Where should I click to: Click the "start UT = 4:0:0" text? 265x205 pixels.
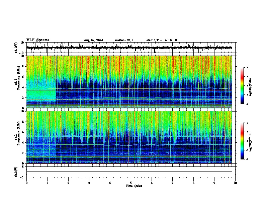tap(162, 40)
